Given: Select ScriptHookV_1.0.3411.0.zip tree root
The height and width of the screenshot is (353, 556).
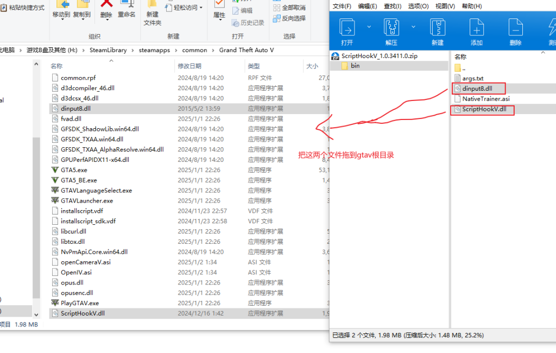Looking at the screenshot, I should [x=375, y=56].
